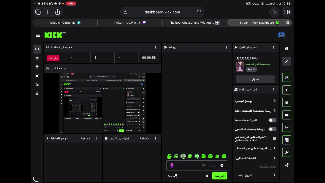
Task: Click the pencil edit-layout icon in right rail
Action: coord(287,61)
